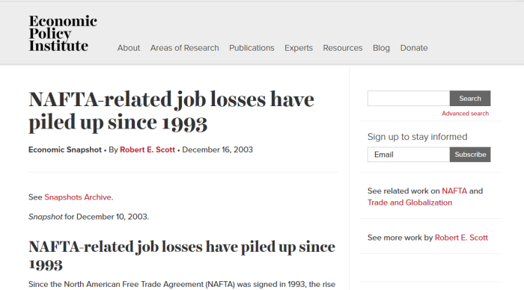Follow the NAFTA related work link
This screenshot has height=290, width=524.
[x=454, y=191]
